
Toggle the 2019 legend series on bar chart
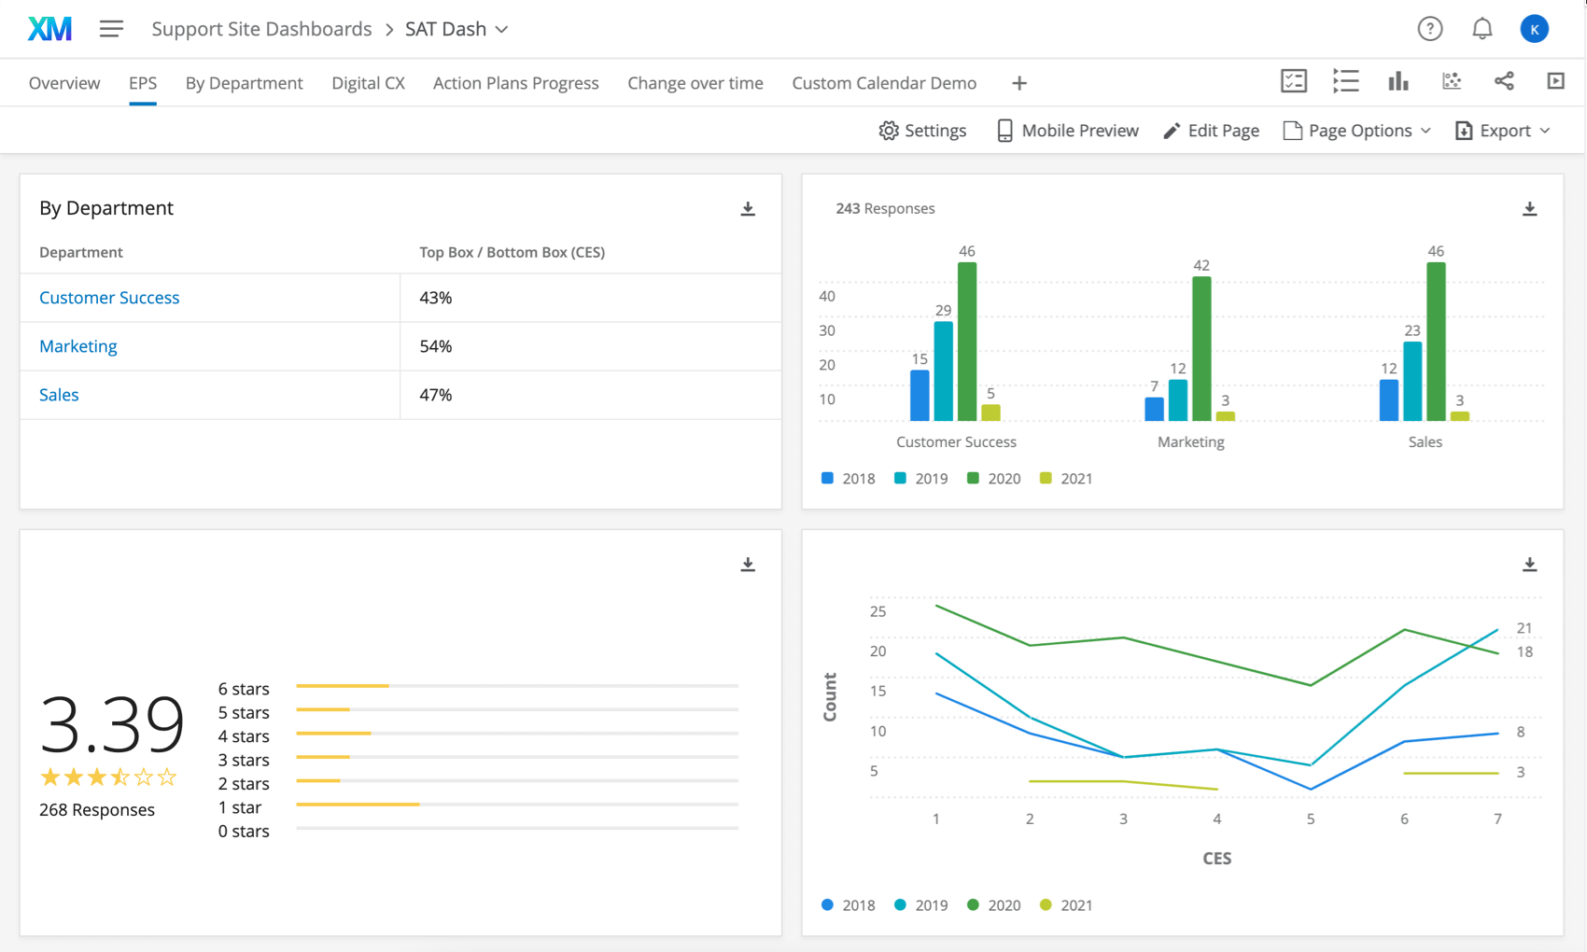920,478
